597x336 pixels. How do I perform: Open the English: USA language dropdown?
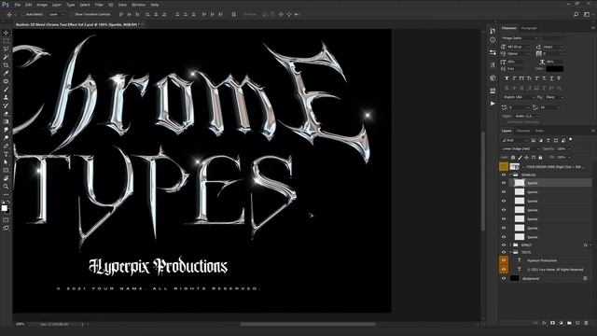tap(519, 97)
